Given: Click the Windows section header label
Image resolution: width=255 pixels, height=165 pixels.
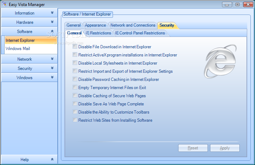Looking at the screenshot, I should (24, 78).
